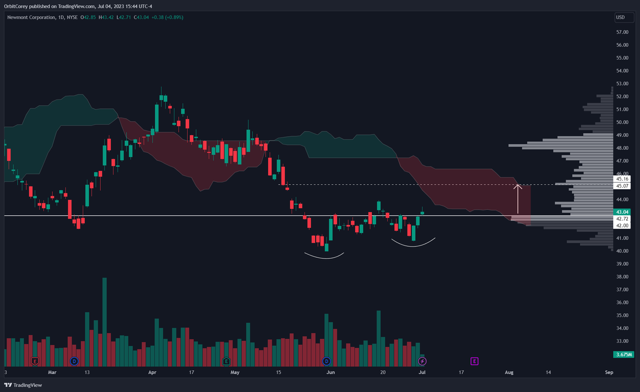Viewport: 640px width, 392px height.
Task: Click the purple lightning event marker
Action: pyautogui.click(x=422, y=361)
